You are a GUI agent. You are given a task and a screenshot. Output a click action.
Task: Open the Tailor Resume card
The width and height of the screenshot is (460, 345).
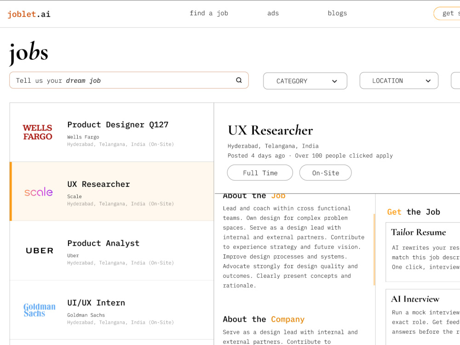(x=423, y=252)
